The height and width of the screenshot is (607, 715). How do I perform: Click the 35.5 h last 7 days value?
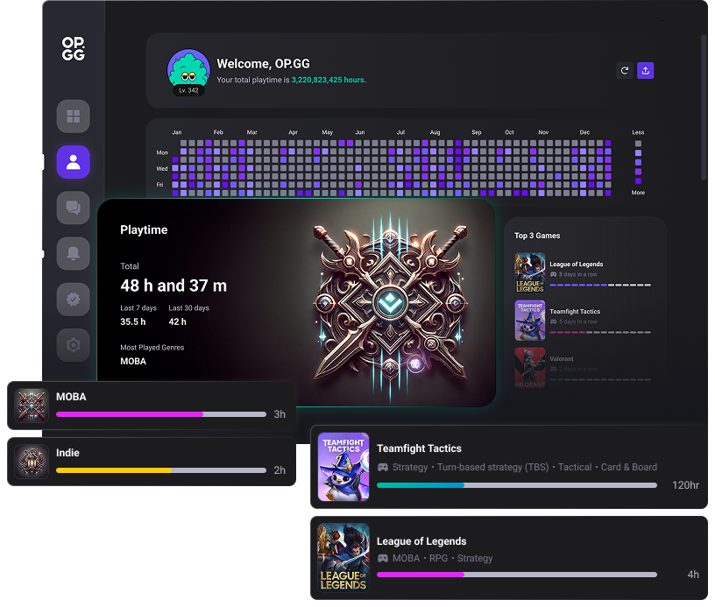[132, 321]
